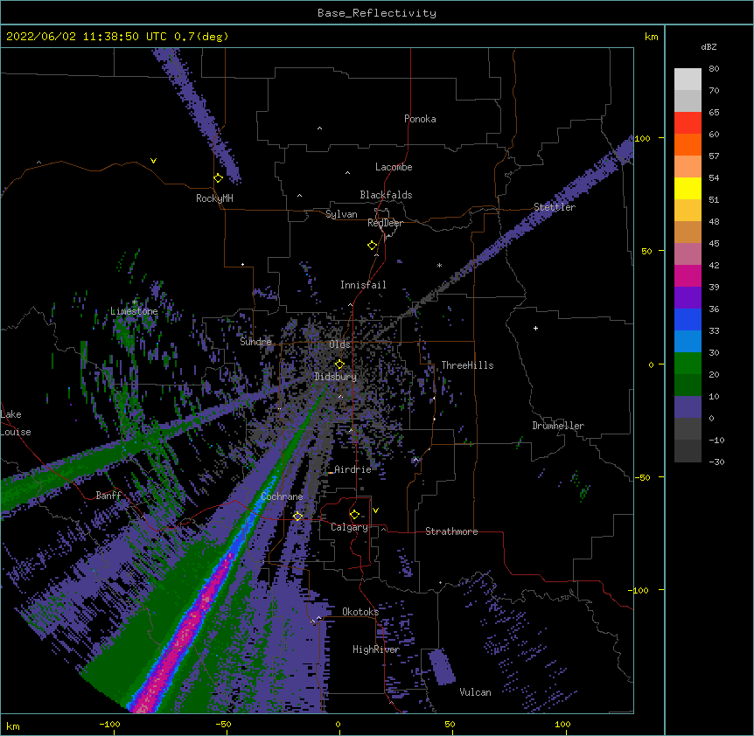The image size is (754, 736).
Task: Click the white plus marker northwest of Drumheller
Action: (535, 328)
